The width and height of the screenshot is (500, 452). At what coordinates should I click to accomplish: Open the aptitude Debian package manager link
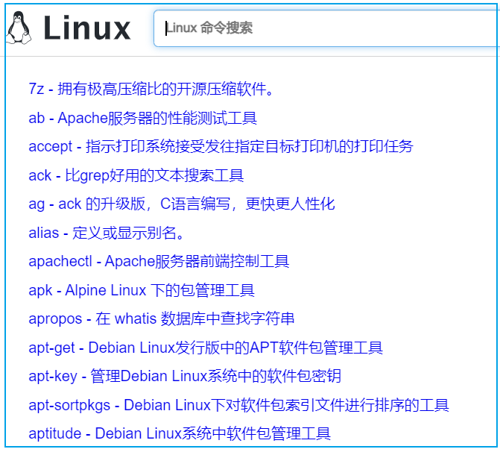(x=180, y=433)
